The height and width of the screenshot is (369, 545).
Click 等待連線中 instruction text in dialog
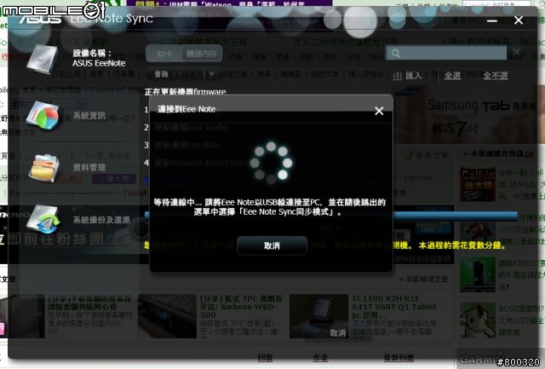pyautogui.click(x=269, y=207)
